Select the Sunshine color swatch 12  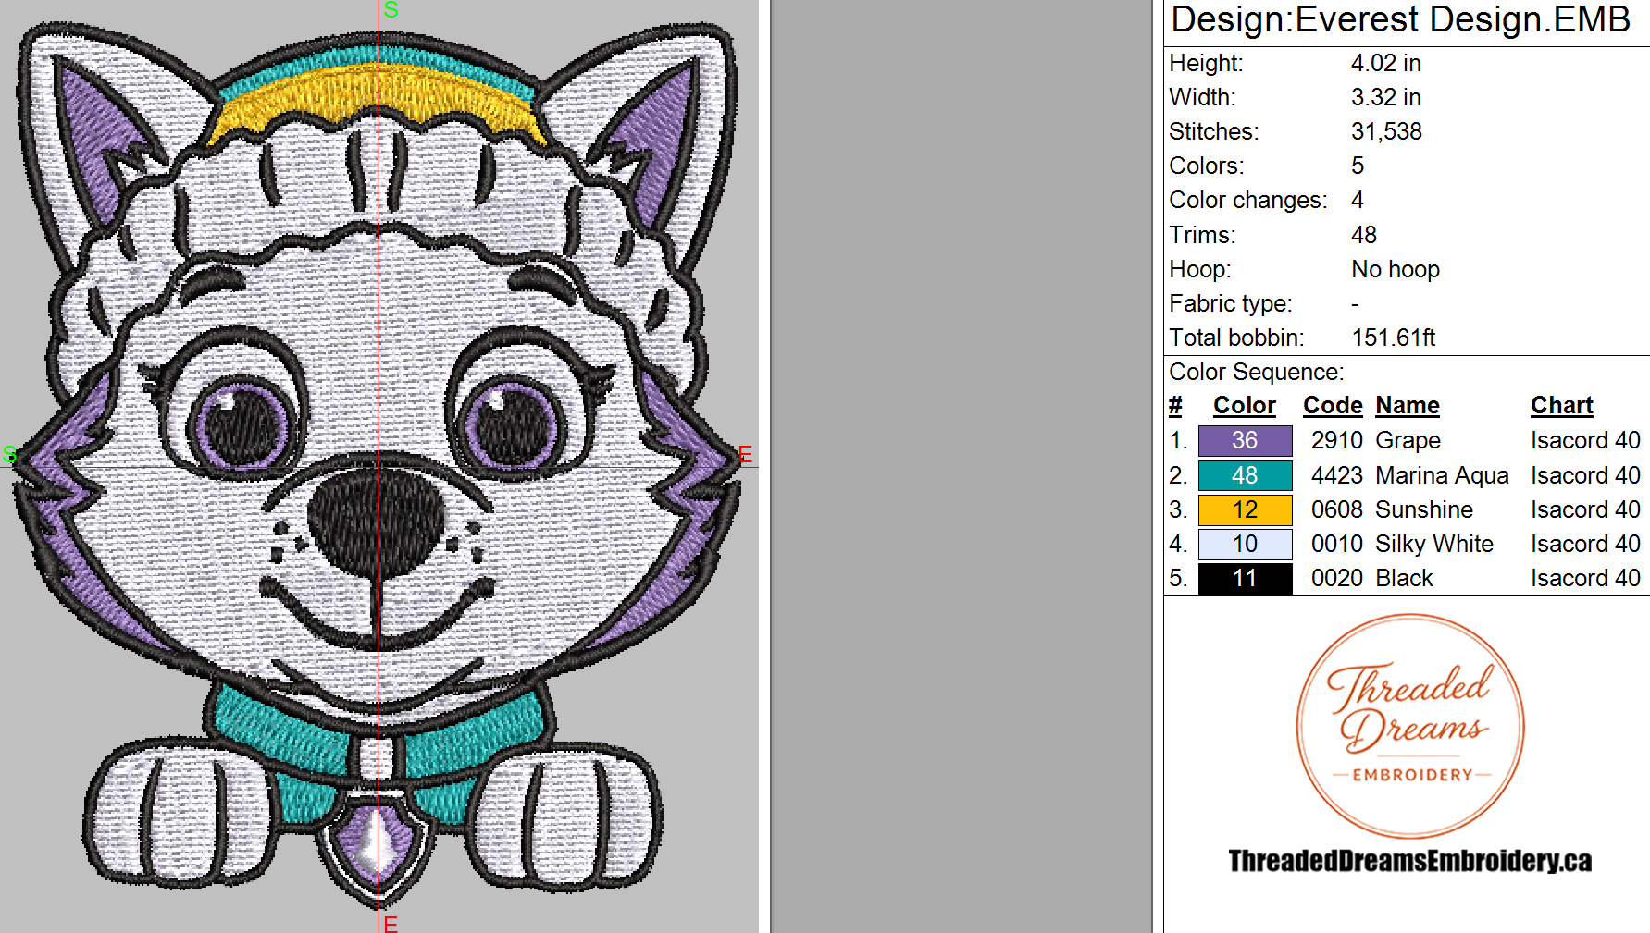coord(1245,509)
